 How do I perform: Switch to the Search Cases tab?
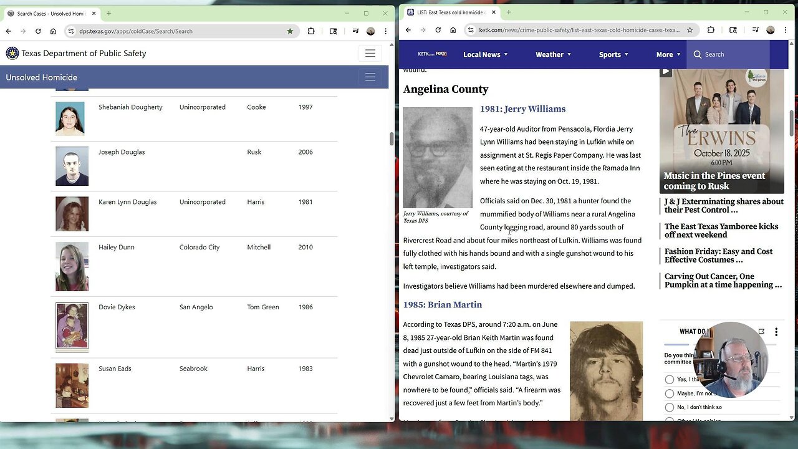[51, 13]
